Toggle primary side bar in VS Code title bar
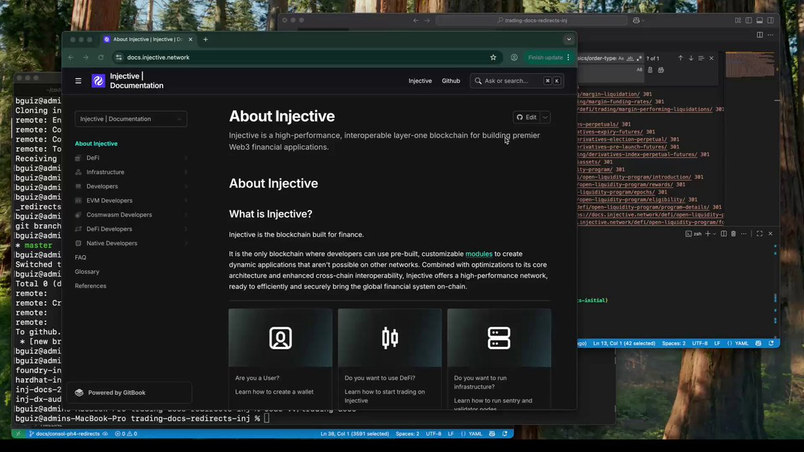804x452 pixels. click(x=749, y=20)
